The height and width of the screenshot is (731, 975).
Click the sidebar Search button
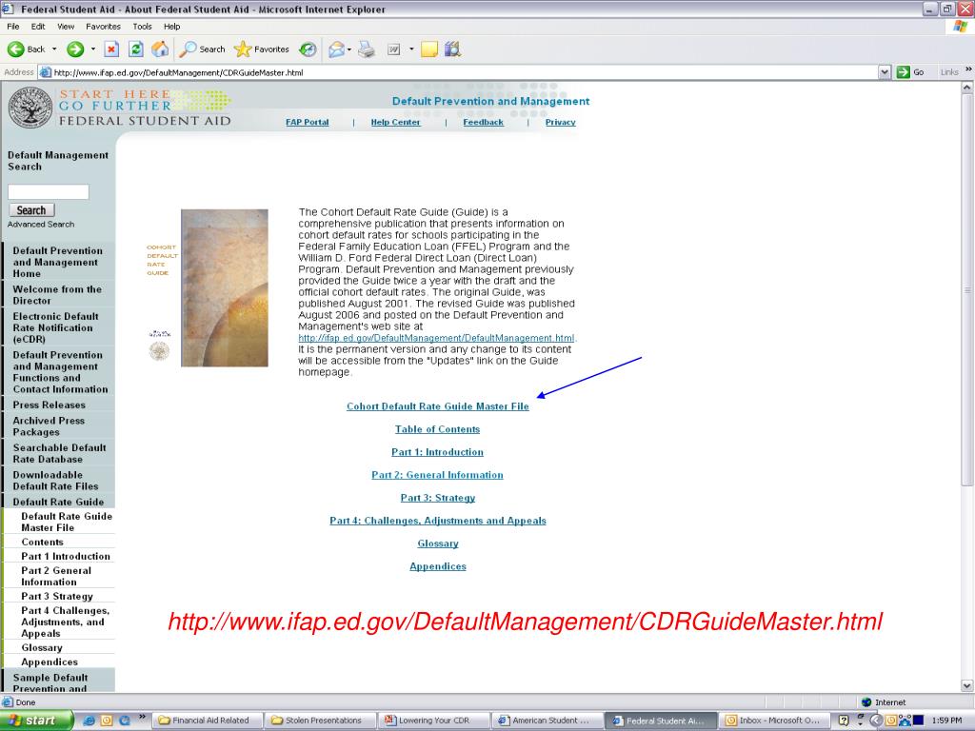tap(31, 210)
